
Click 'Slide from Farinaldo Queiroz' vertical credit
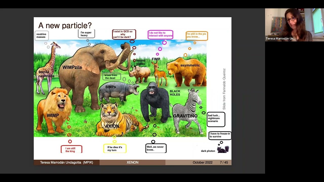(x=224, y=89)
